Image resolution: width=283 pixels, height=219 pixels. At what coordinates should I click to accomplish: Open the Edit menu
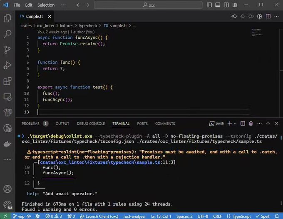[29, 5]
